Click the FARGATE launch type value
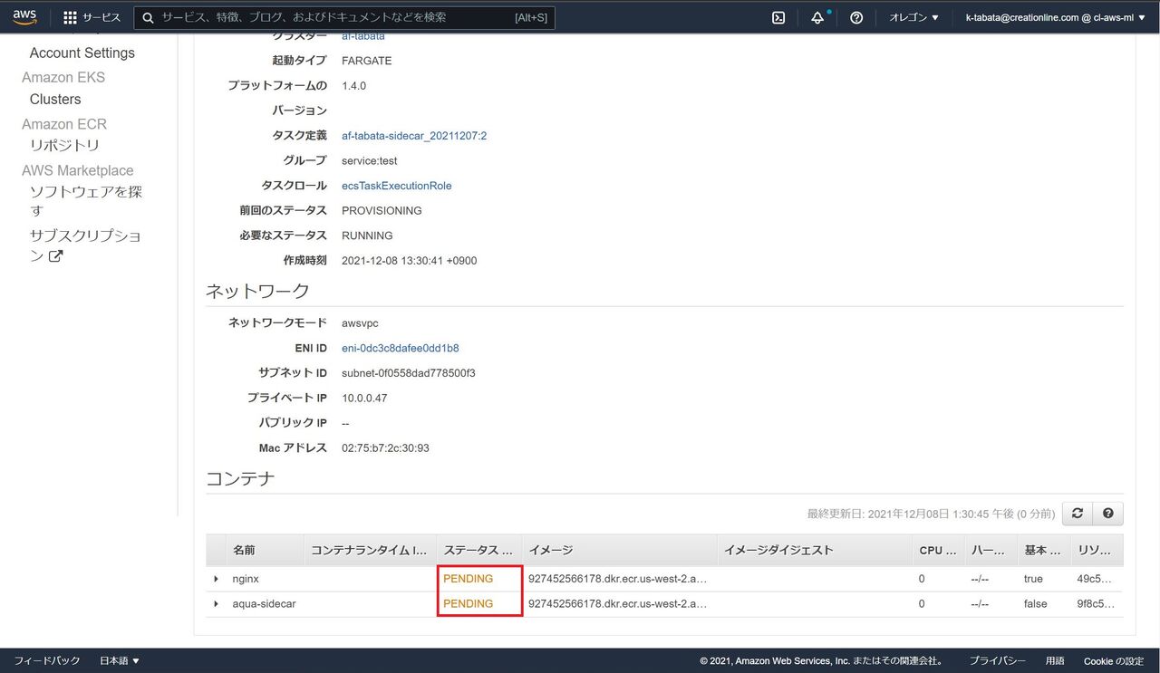Image resolution: width=1160 pixels, height=673 pixels. point(367,61)
